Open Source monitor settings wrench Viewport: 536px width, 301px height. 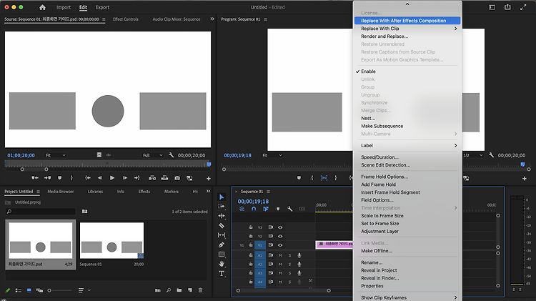tap(171, 155)
